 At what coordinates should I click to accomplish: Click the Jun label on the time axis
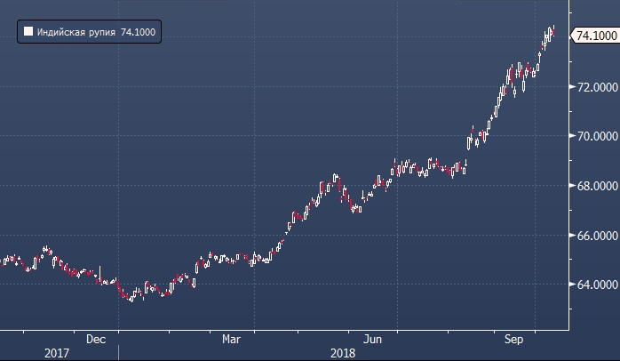coord(374,339)
